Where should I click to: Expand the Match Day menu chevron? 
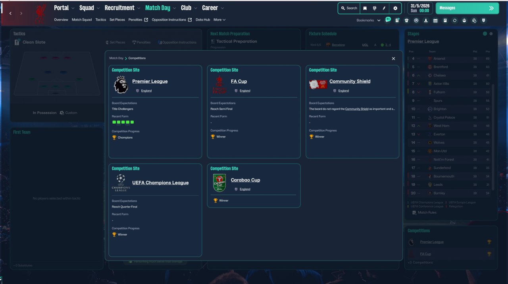tap(174, 8)
